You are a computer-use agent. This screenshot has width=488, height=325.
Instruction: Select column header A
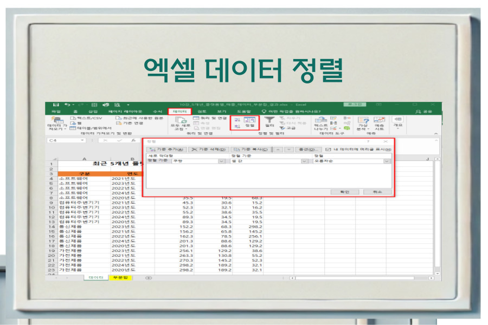pyautogui.click(x=85, y=159)
